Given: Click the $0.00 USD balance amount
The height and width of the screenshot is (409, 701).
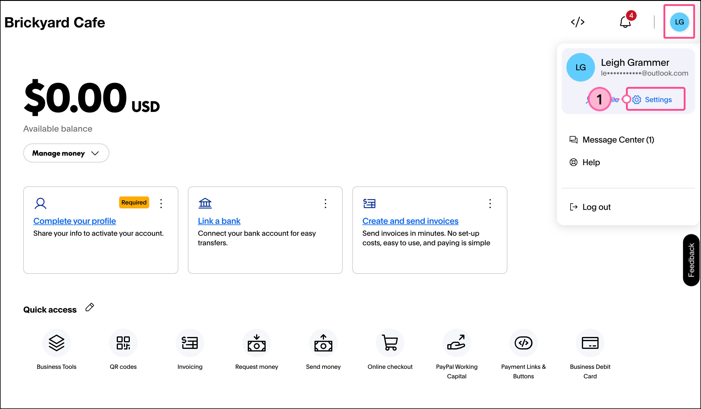Looking at the screenshot, I should click(x=92, y=98).
